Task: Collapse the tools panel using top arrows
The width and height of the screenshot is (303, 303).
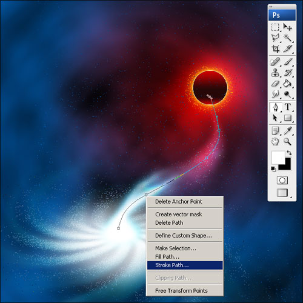Action: 271,7
